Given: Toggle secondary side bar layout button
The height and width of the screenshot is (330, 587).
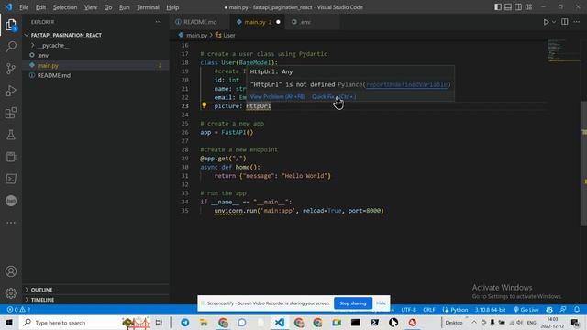Looking at the screenshot, I should [518, 6].
